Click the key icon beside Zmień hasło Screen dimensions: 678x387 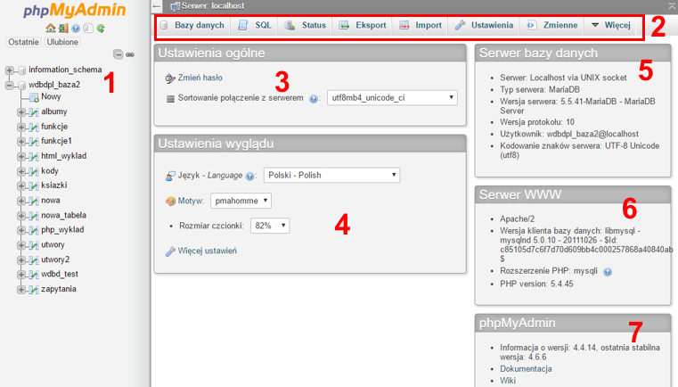click(x=170, y=78)
